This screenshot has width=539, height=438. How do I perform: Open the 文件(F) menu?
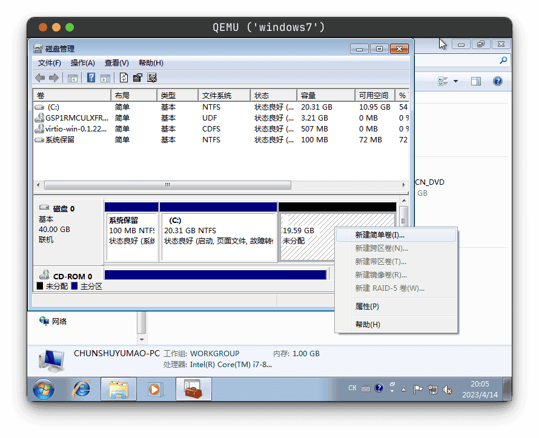coord(50,63)
